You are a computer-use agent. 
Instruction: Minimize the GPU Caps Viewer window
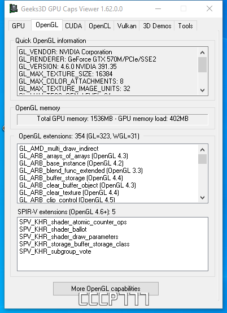coord(158,8)
